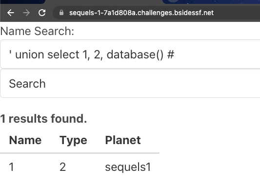This screenshot has width=260, height=185.
Task: Click the Planet column header
Action: click(x=123, y=140)
